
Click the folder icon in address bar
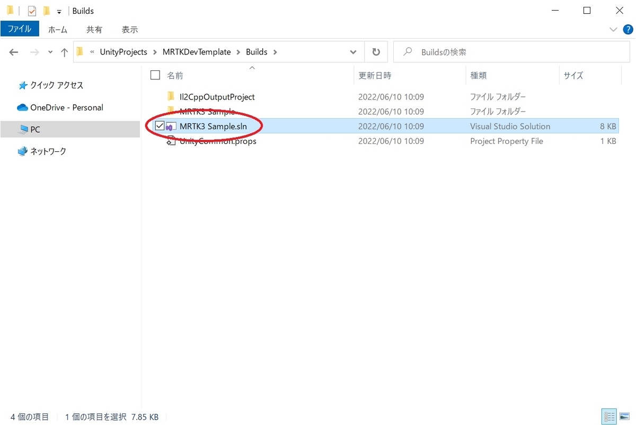pos(81,52)
